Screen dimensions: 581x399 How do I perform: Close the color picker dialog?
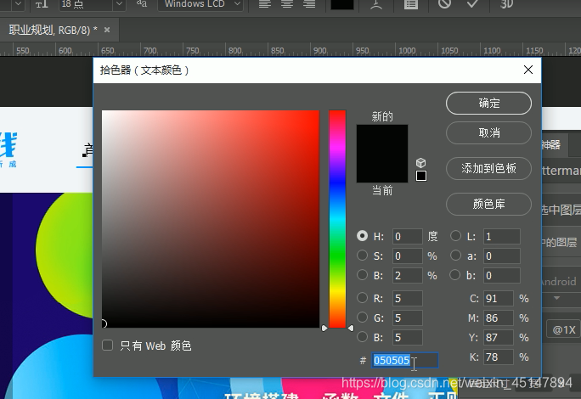click(528, 70)
